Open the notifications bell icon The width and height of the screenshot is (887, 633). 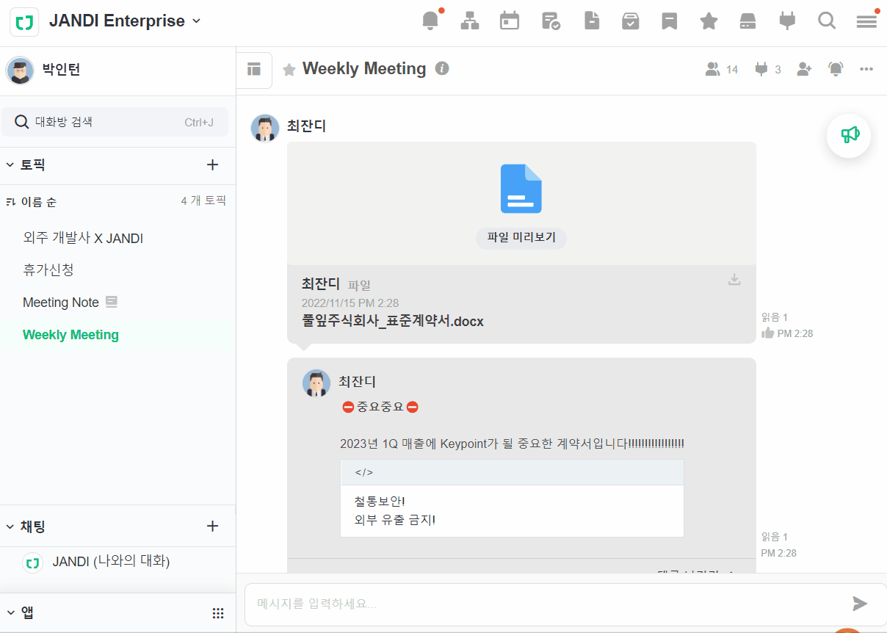[430, 21]
